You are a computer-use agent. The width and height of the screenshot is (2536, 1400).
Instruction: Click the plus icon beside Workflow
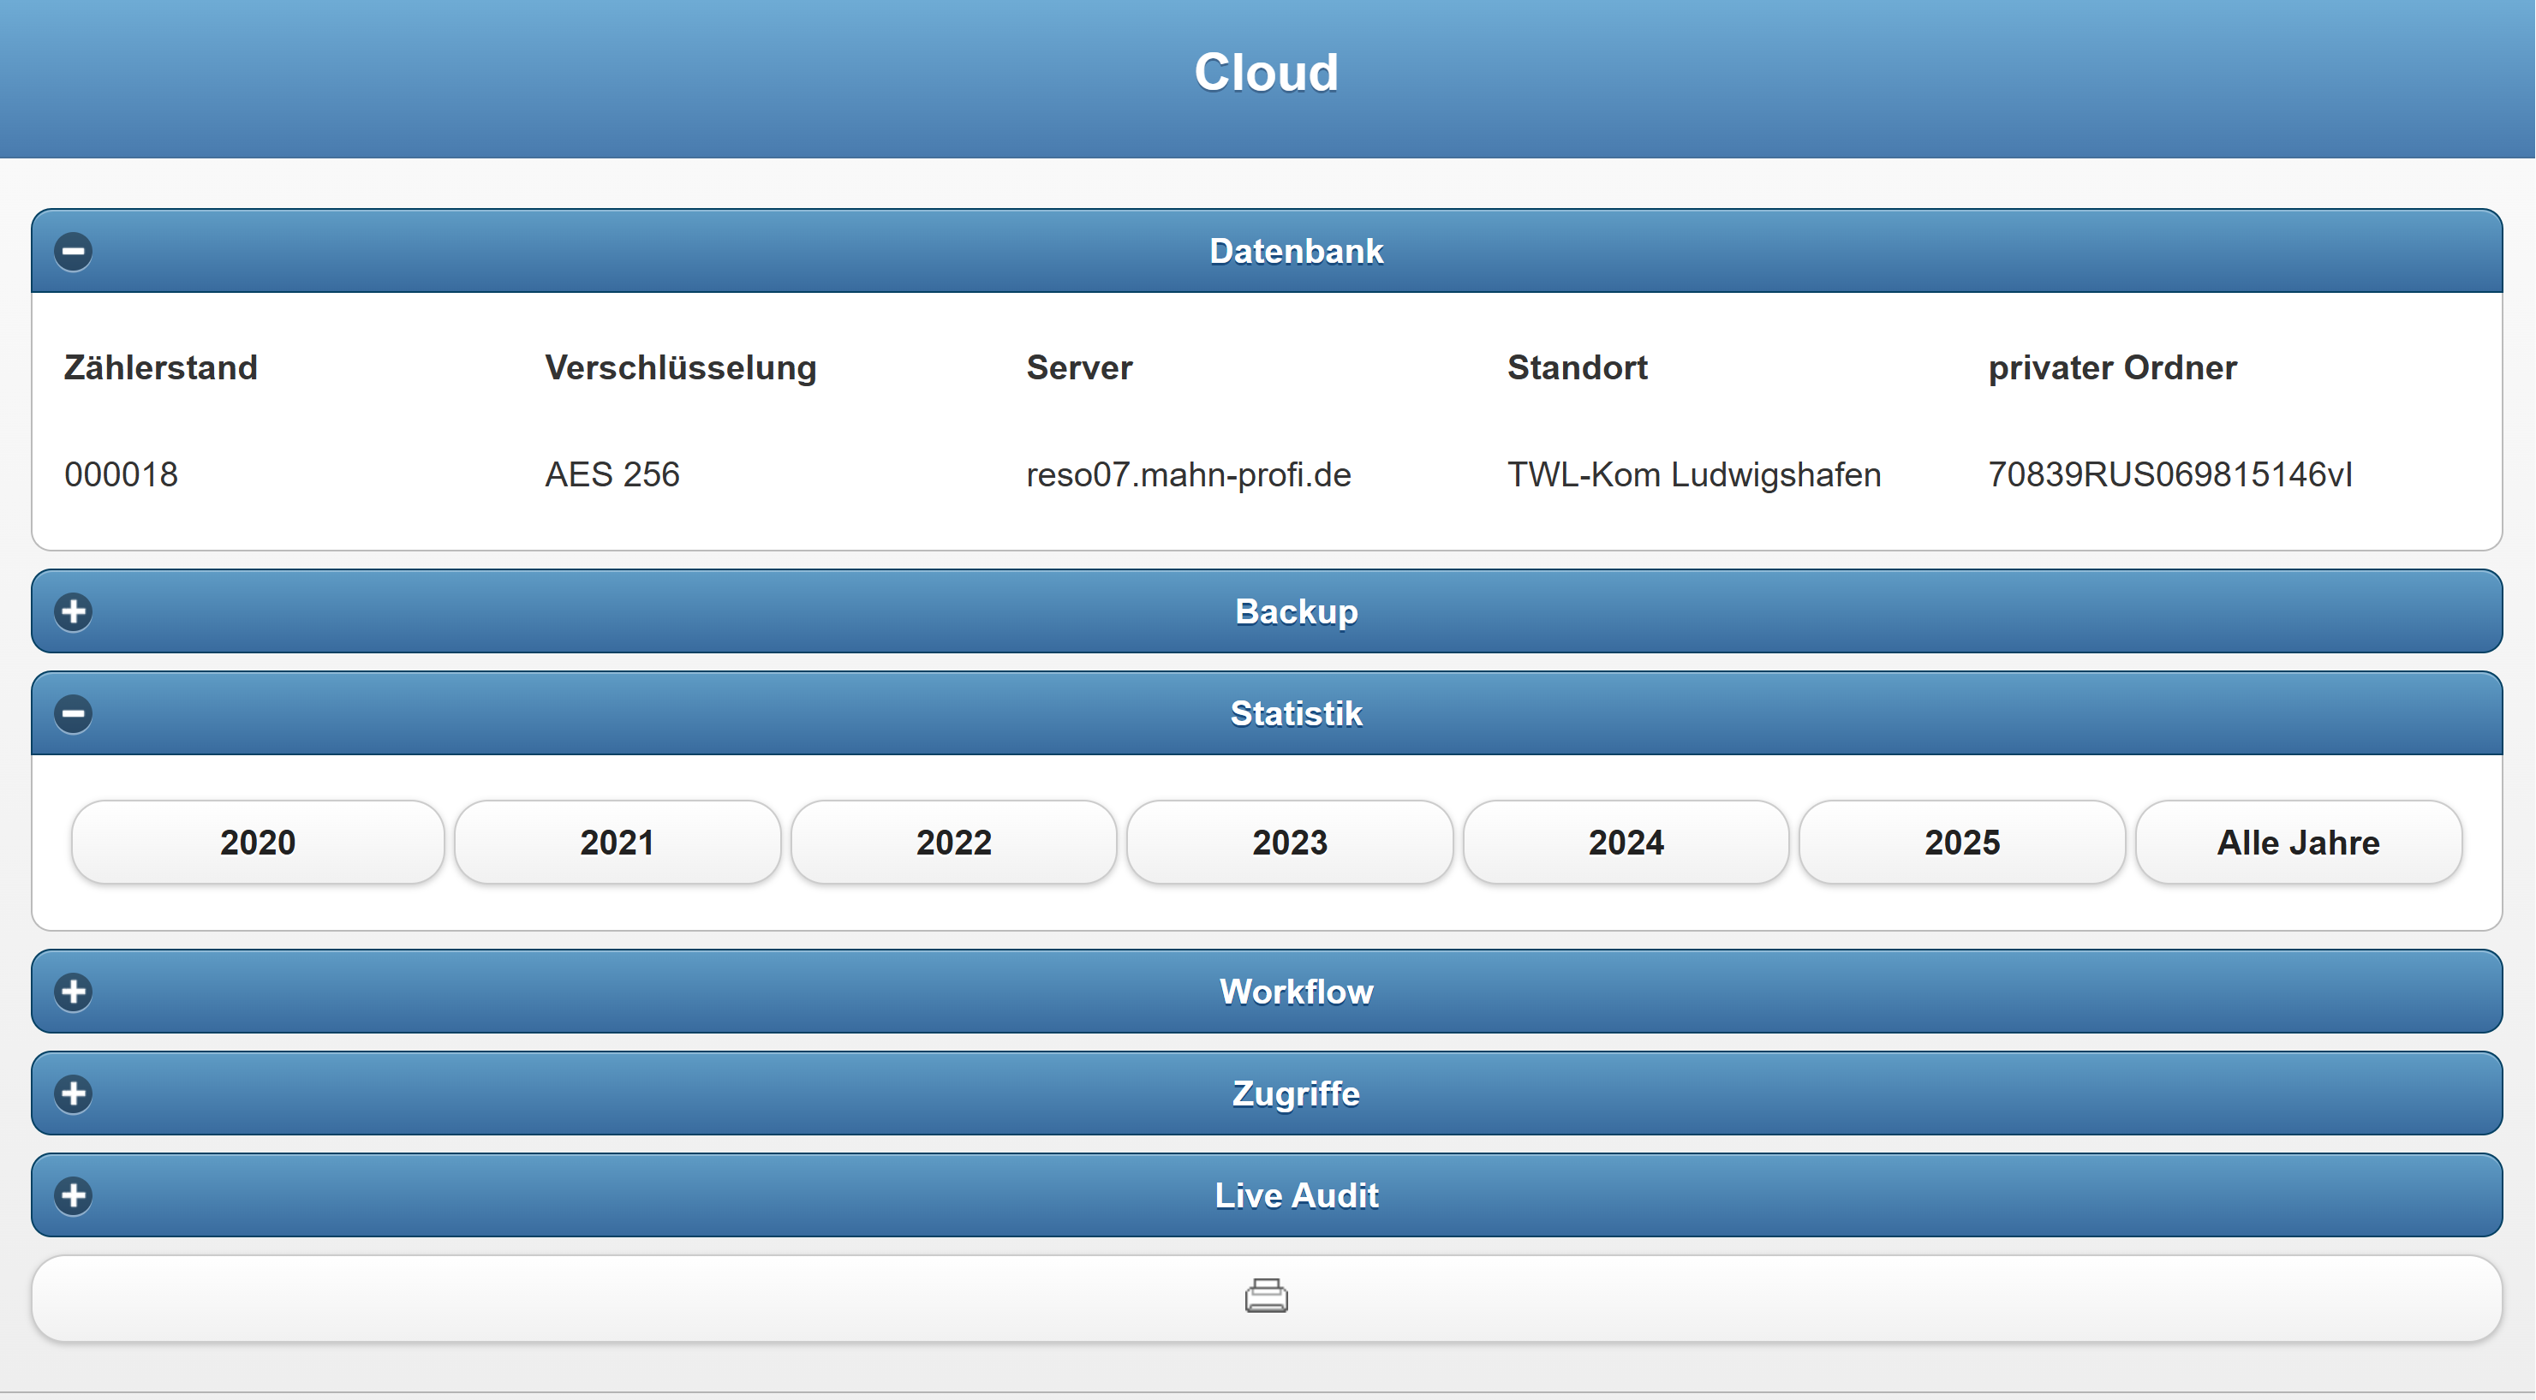tap(73, 992)
